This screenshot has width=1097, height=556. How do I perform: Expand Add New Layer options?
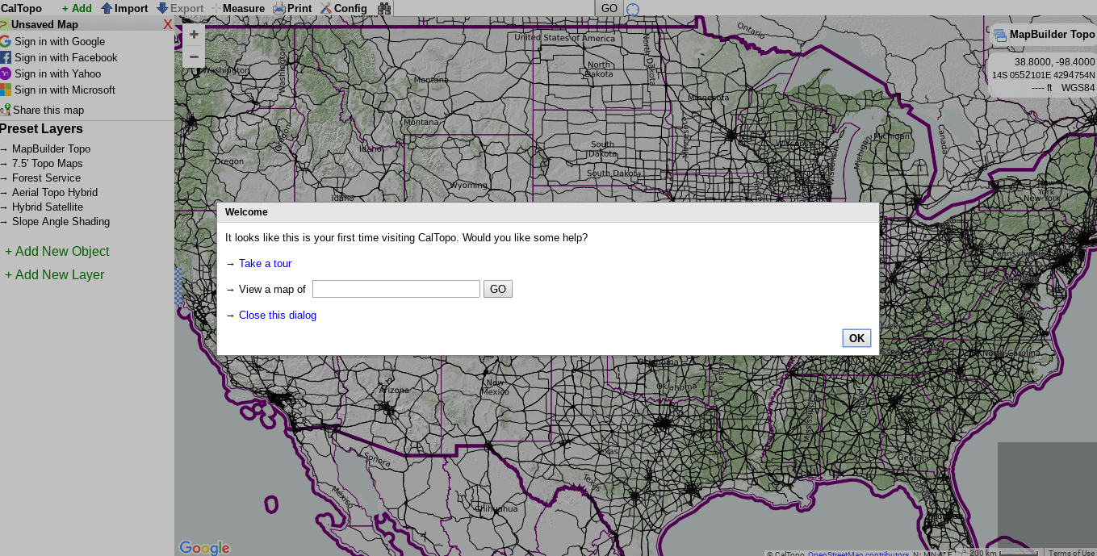pos(55,274)
